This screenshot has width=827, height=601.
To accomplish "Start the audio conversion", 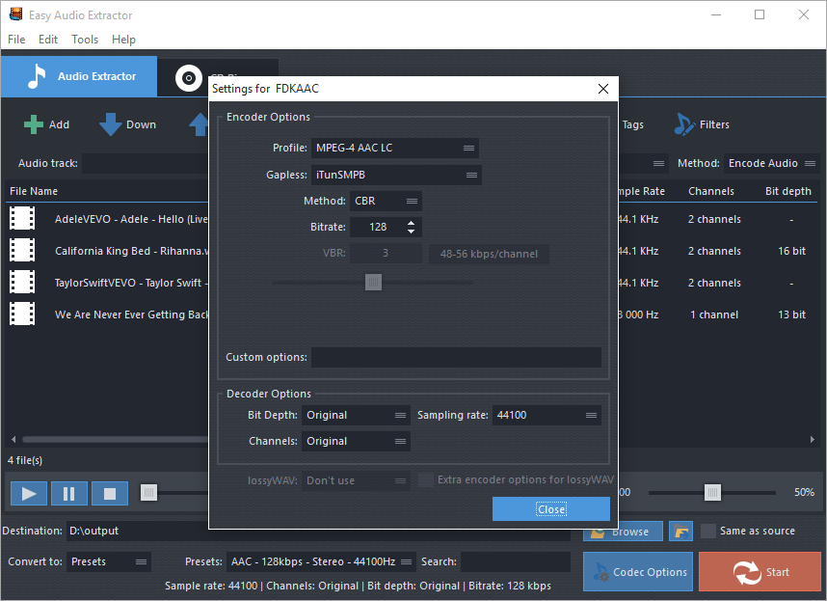I will point(760,571).
